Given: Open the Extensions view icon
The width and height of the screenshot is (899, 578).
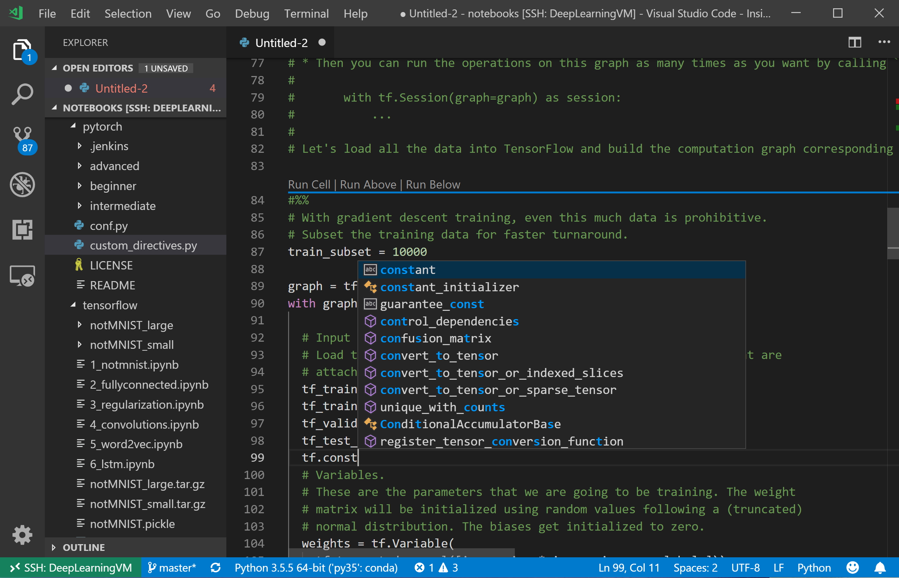Looking at the screenshot, I should 22,230.
